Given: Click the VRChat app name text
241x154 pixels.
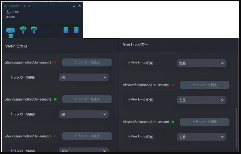Looking at the screenshot, I should [x=10, y=17].
